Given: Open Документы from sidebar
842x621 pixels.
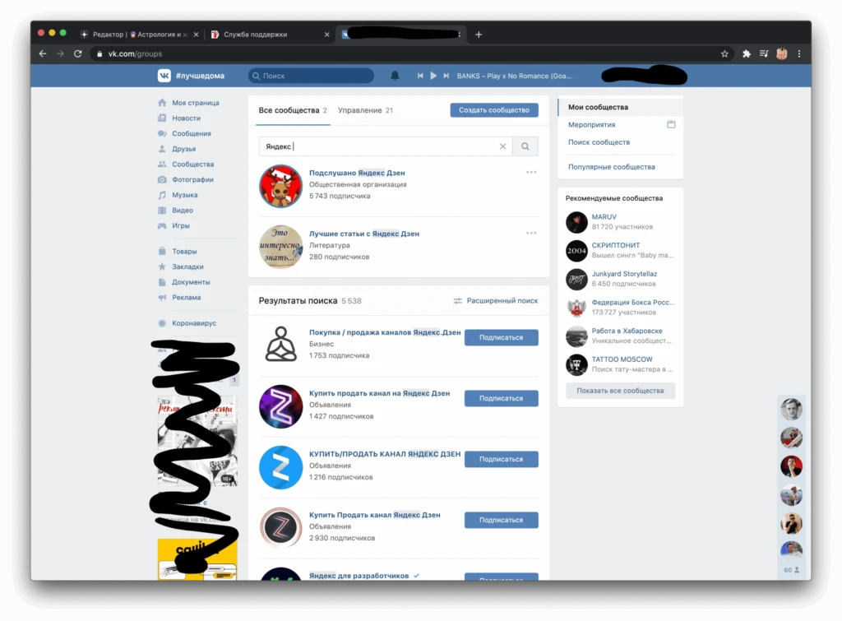Looking at the screenshot, I should pos(191,282).
